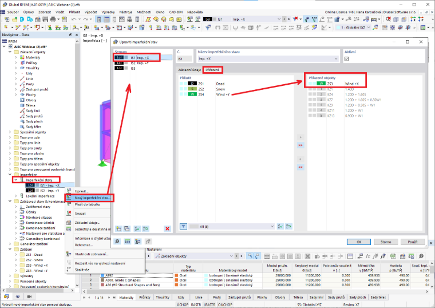Click the single right arrow assign button
Viewport: 435px width, 308px height.
coord(300,137)
